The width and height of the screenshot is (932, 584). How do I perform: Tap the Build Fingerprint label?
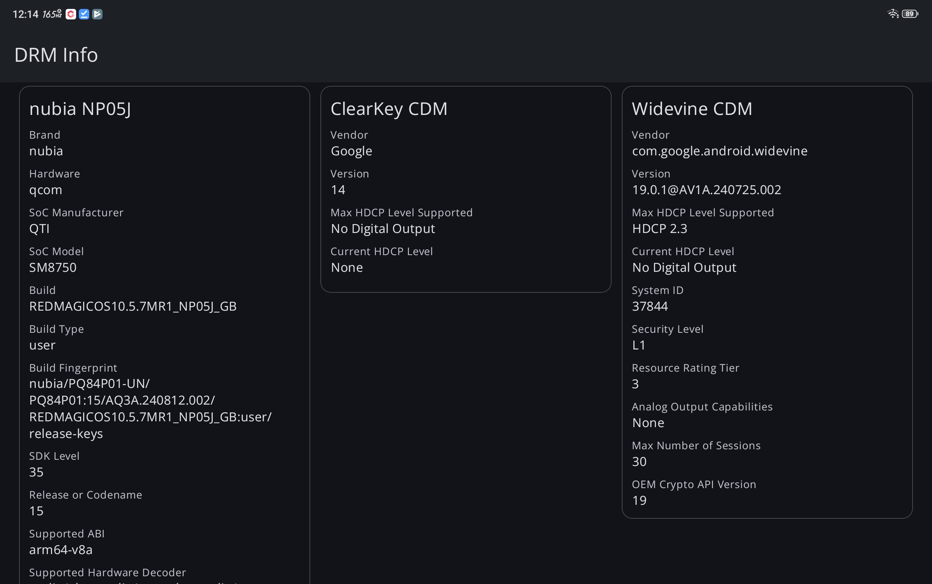(x=73, y=368)
